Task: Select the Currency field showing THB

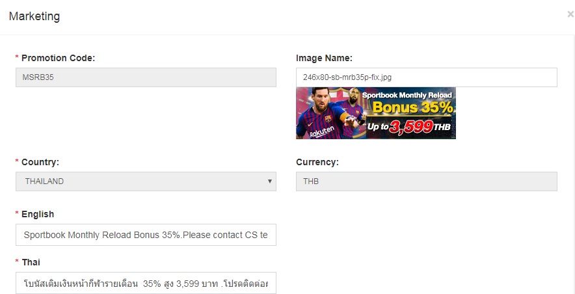Action: (427, 181)
